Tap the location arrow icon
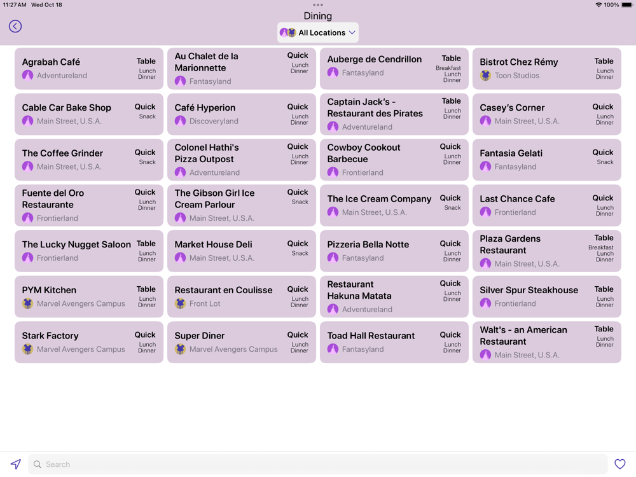 click(x=16, y=464)
